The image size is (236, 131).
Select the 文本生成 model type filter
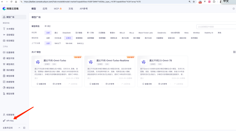click(x=58, y=38)
